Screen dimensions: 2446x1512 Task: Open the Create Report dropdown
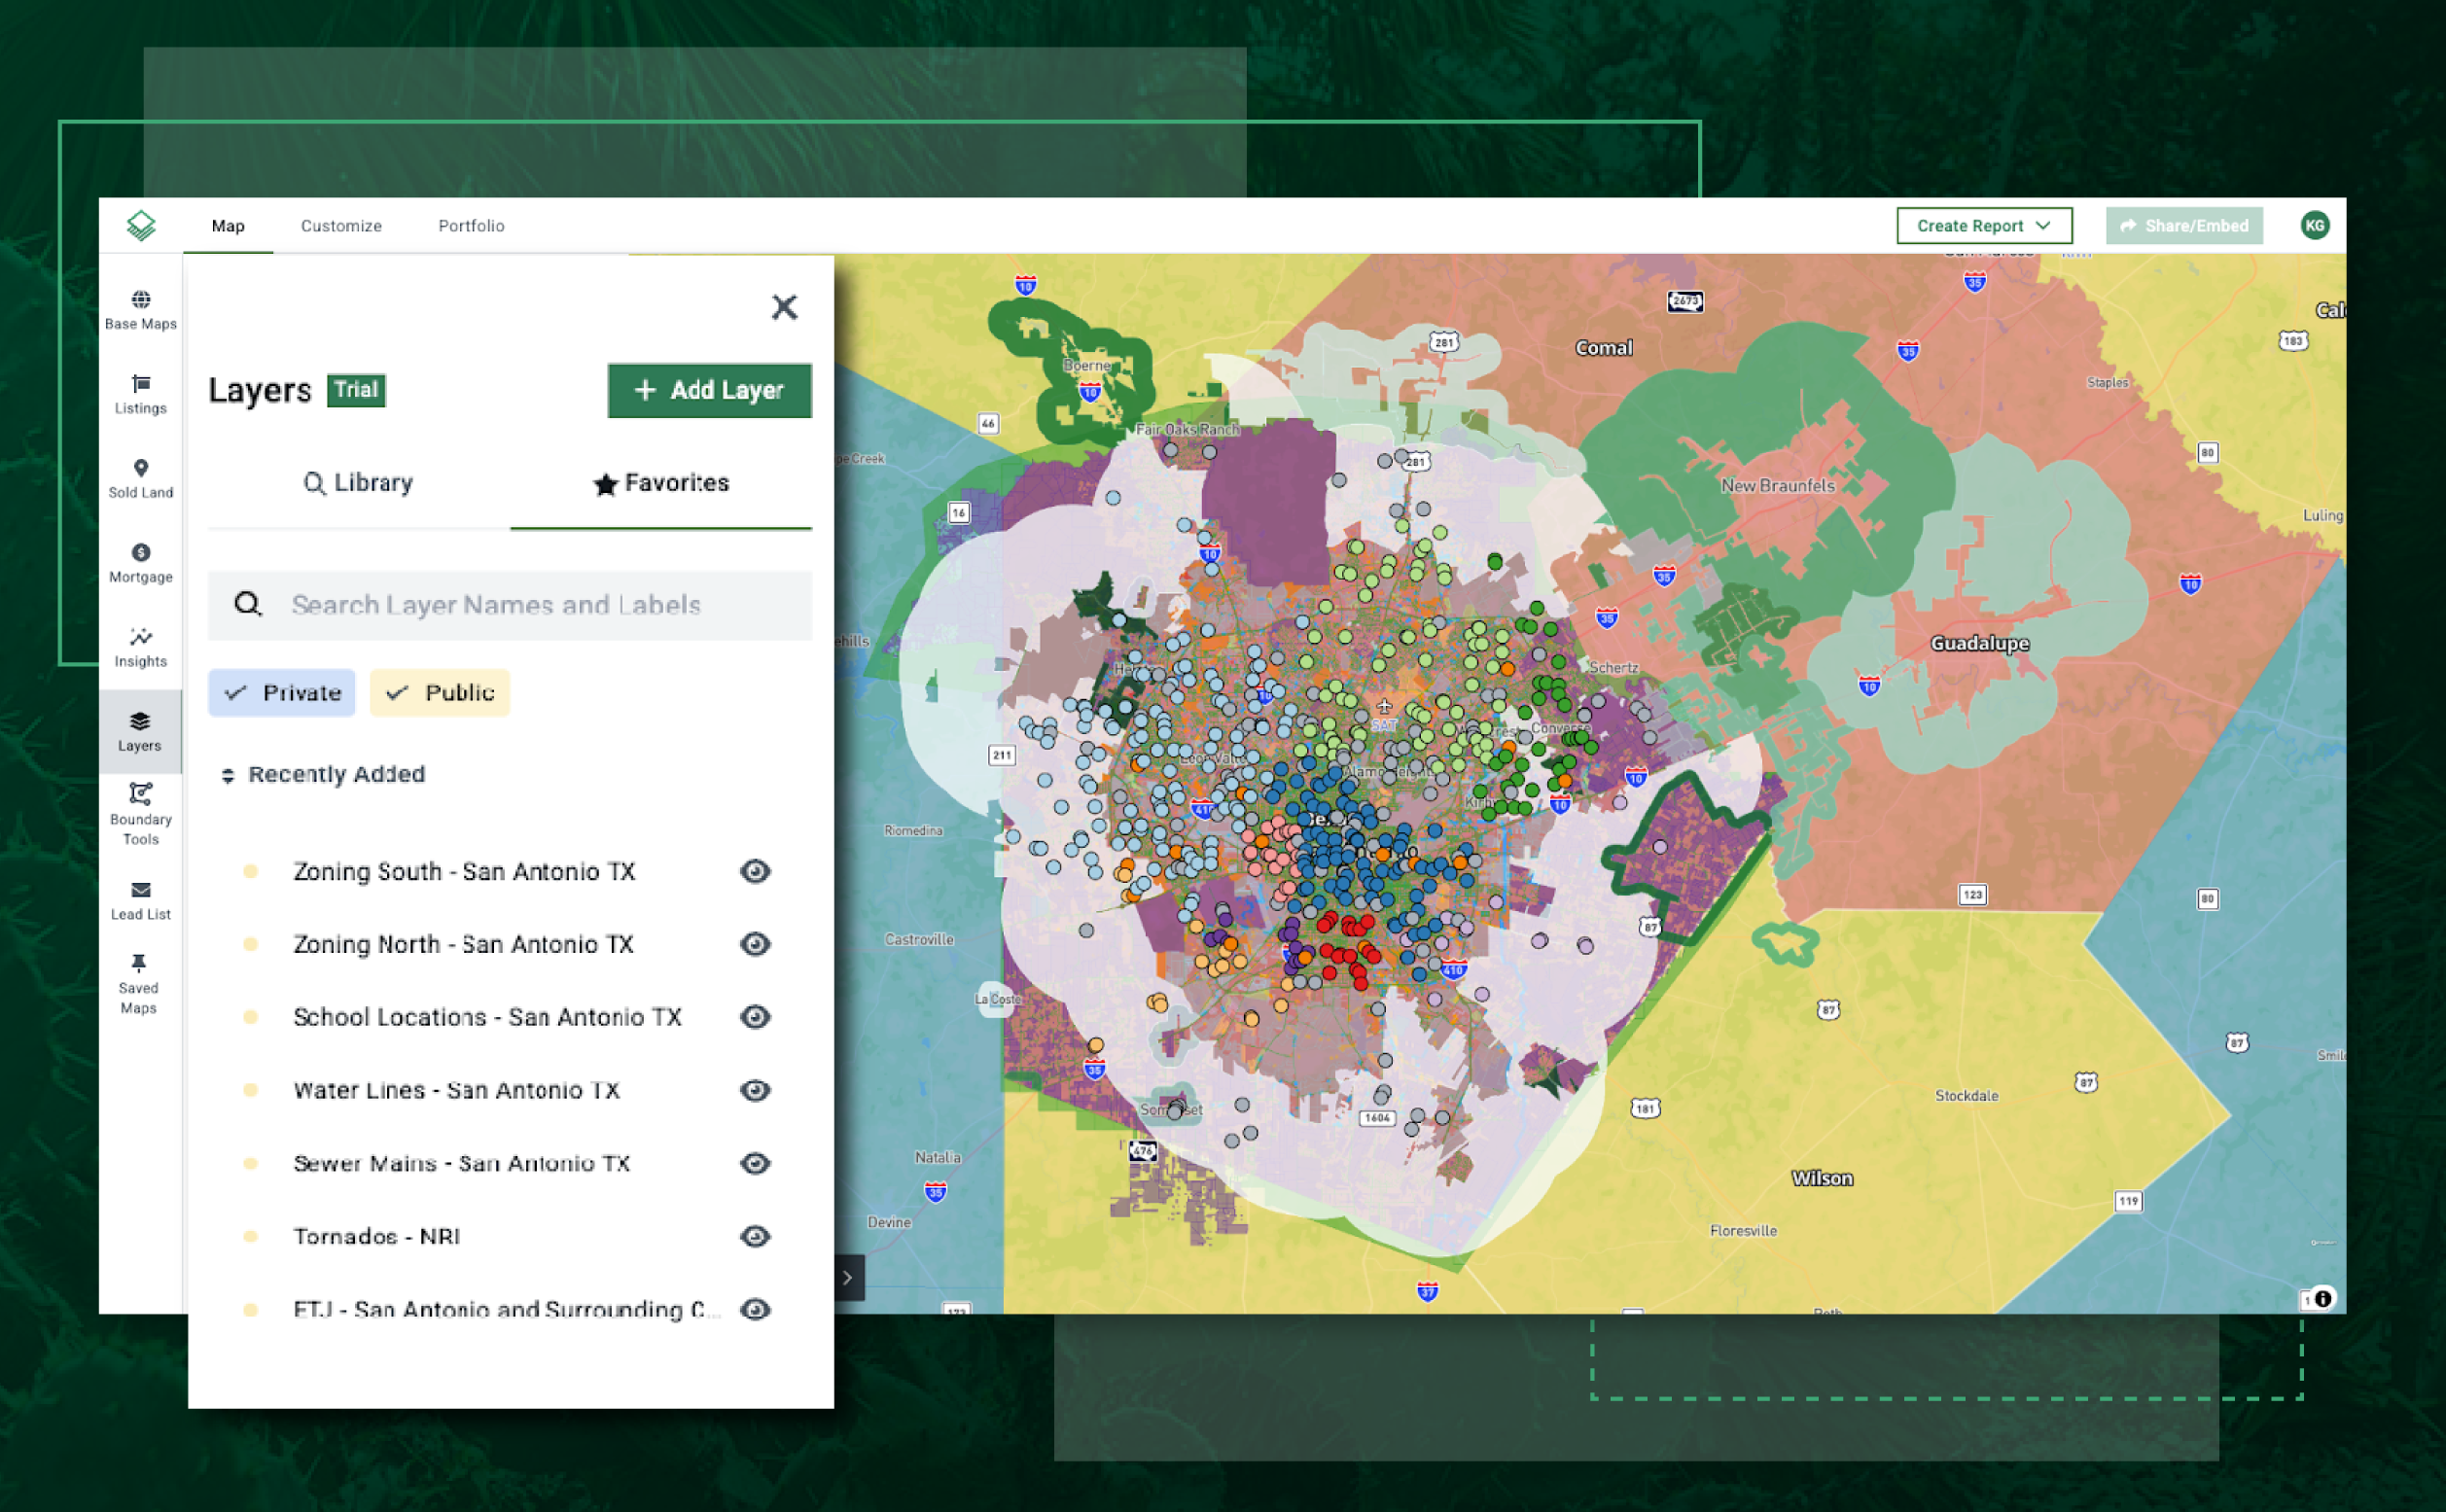click(x=1984, y=225)
